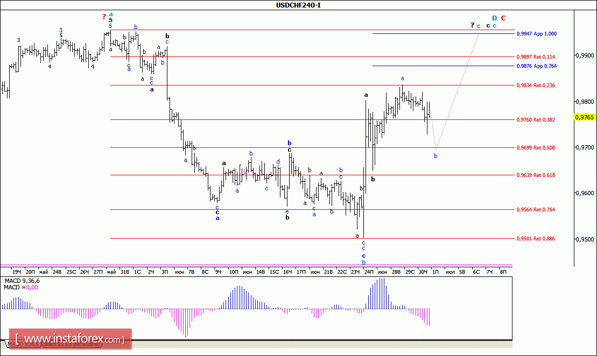Click the 0,9700 price axis value
The image size is (597, 356).
[585, 147]
